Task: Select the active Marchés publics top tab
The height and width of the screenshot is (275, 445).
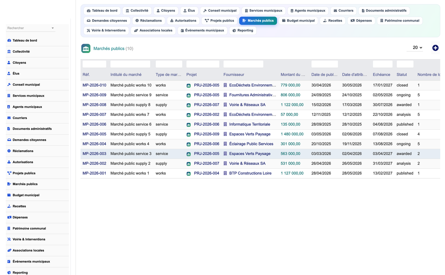Action: 258,21
